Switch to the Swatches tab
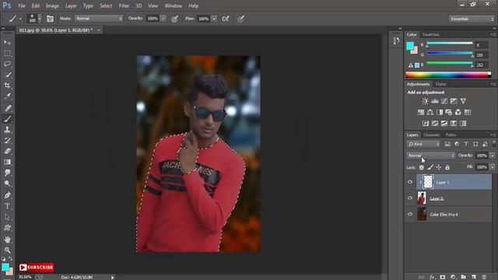The width and height of the screenshot is (498, 280). tap(430, 34)
